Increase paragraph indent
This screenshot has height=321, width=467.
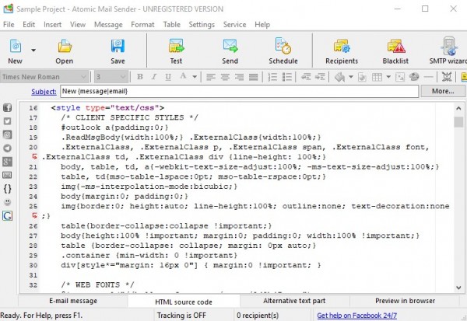coord(320,77)
